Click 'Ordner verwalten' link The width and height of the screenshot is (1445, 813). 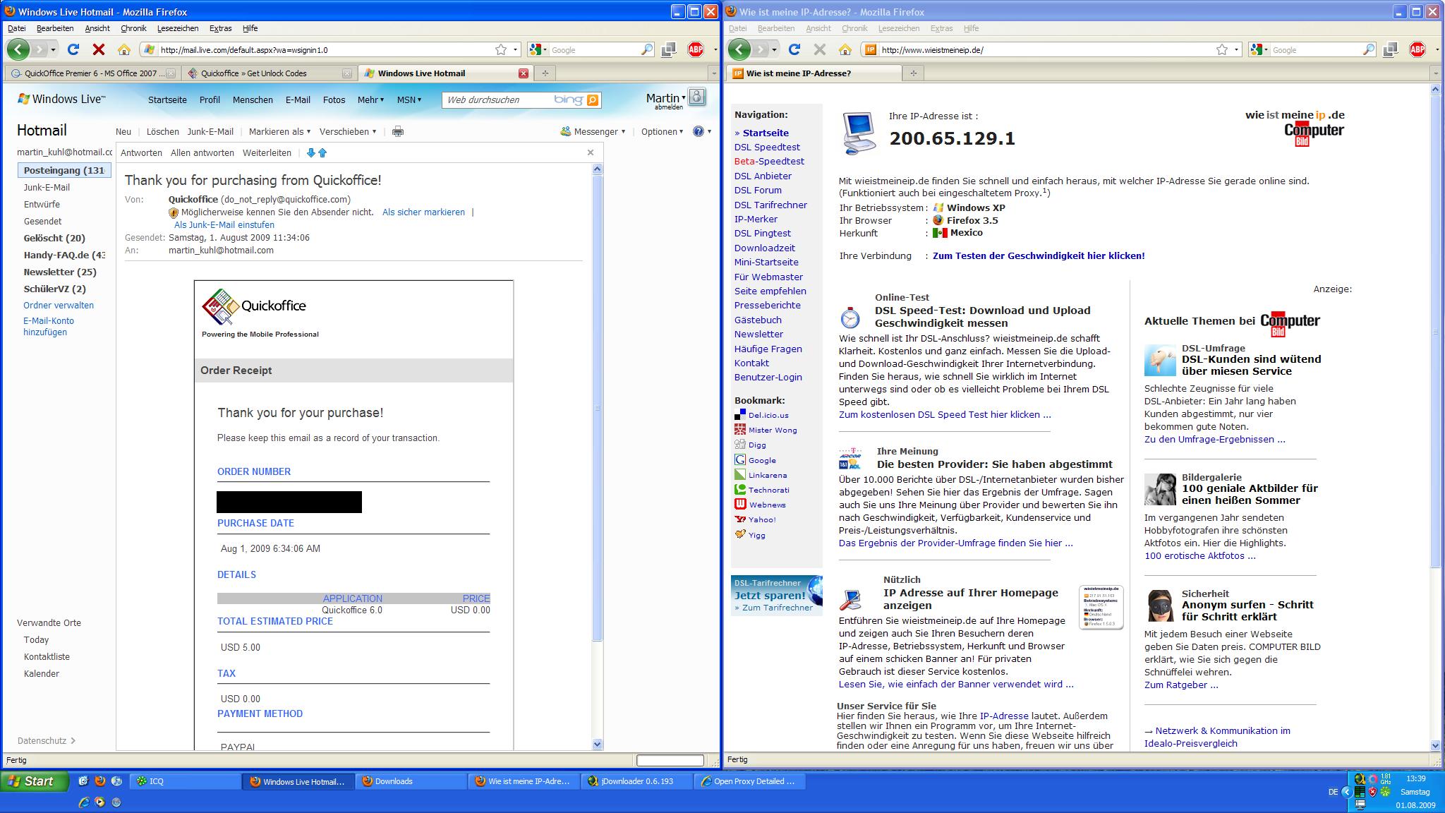click(59, 305)
